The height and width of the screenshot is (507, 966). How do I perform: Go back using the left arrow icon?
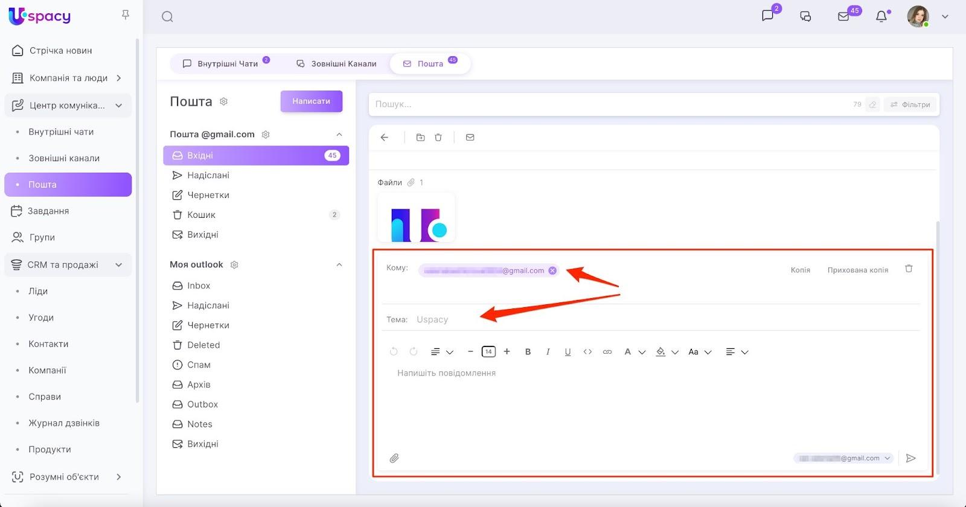point(385,138)
